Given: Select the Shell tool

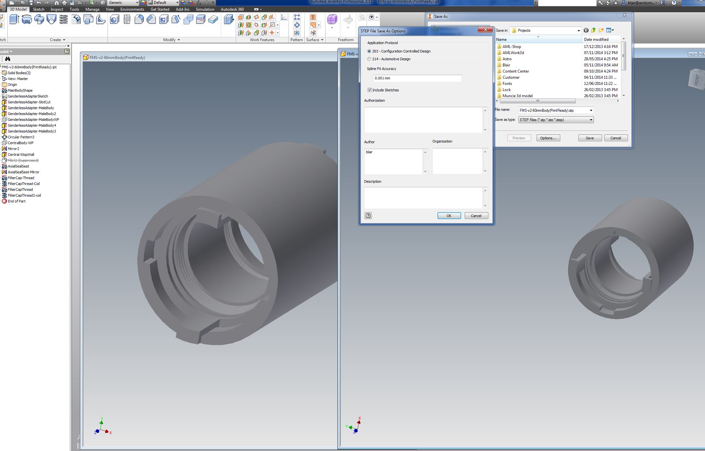Looking at the screenshot, I should 164,19.
